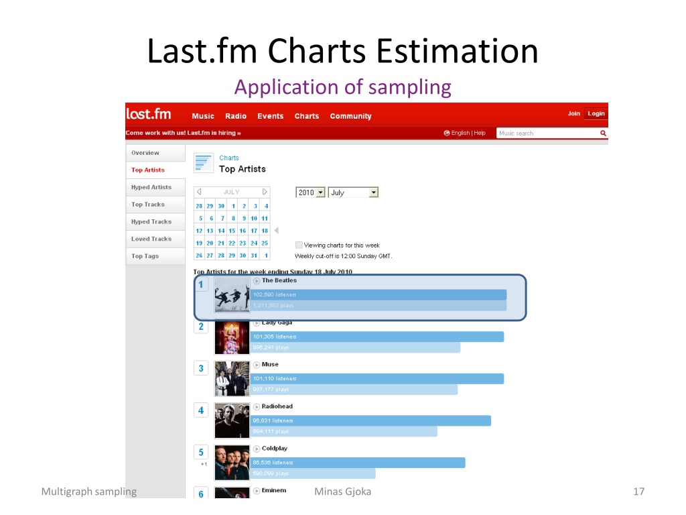The image size is (686, 515).
Task: Open the Radio menu
Action: (x=236, y=116)
